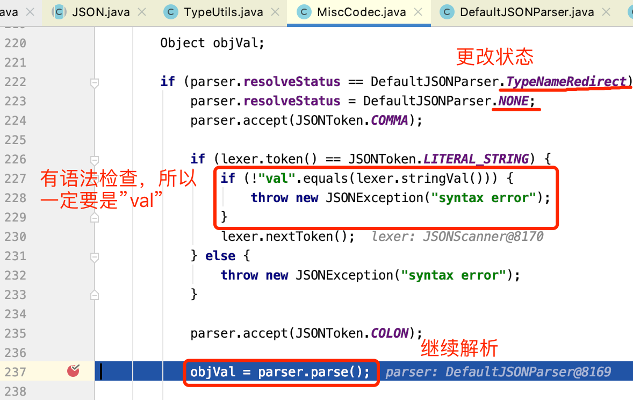Click 'objVal' on line 237
633x400 pixels.
point(213,372)
